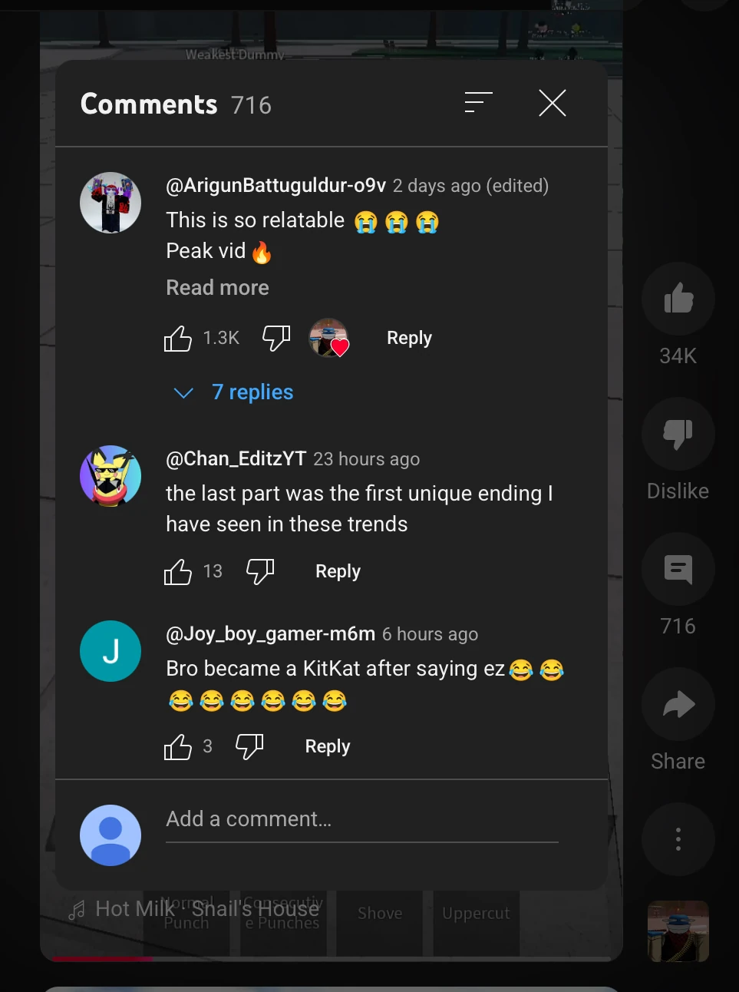This screenshot has height=992, width=739.
Task: Click the Add a comment field
Action: pos(361,820)
